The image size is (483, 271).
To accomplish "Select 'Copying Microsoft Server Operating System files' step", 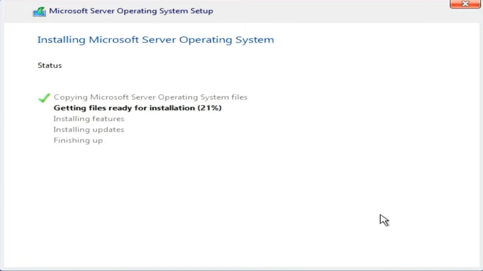I will [x=150, y=97].
